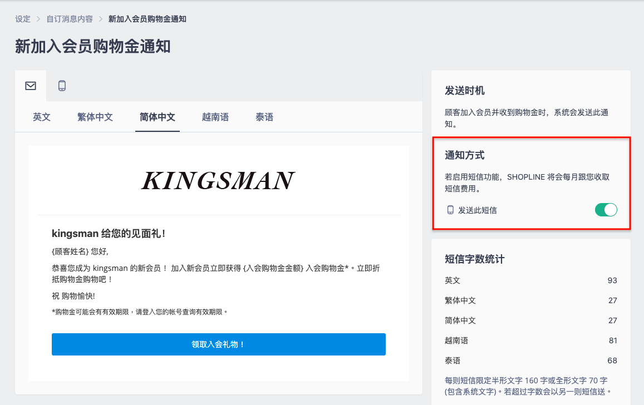The height and width of the screenshot is (405, 644).
Task: Open the 英文 language tab
Action: [42, 117]
